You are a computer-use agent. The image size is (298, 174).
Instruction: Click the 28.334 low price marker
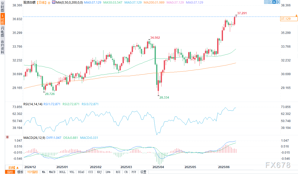[164, 97]
